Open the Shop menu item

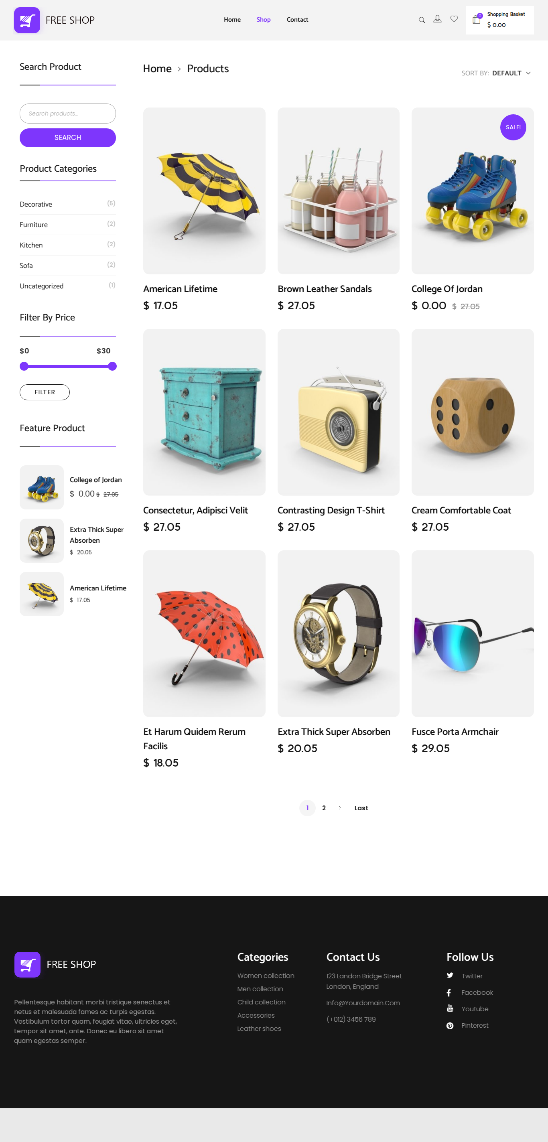263,20
